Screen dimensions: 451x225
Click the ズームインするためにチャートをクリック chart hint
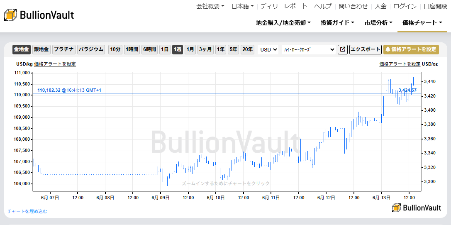[226, 183]
